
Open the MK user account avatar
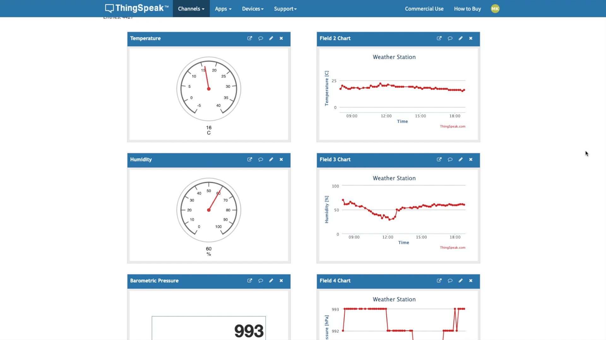point(495,9)
